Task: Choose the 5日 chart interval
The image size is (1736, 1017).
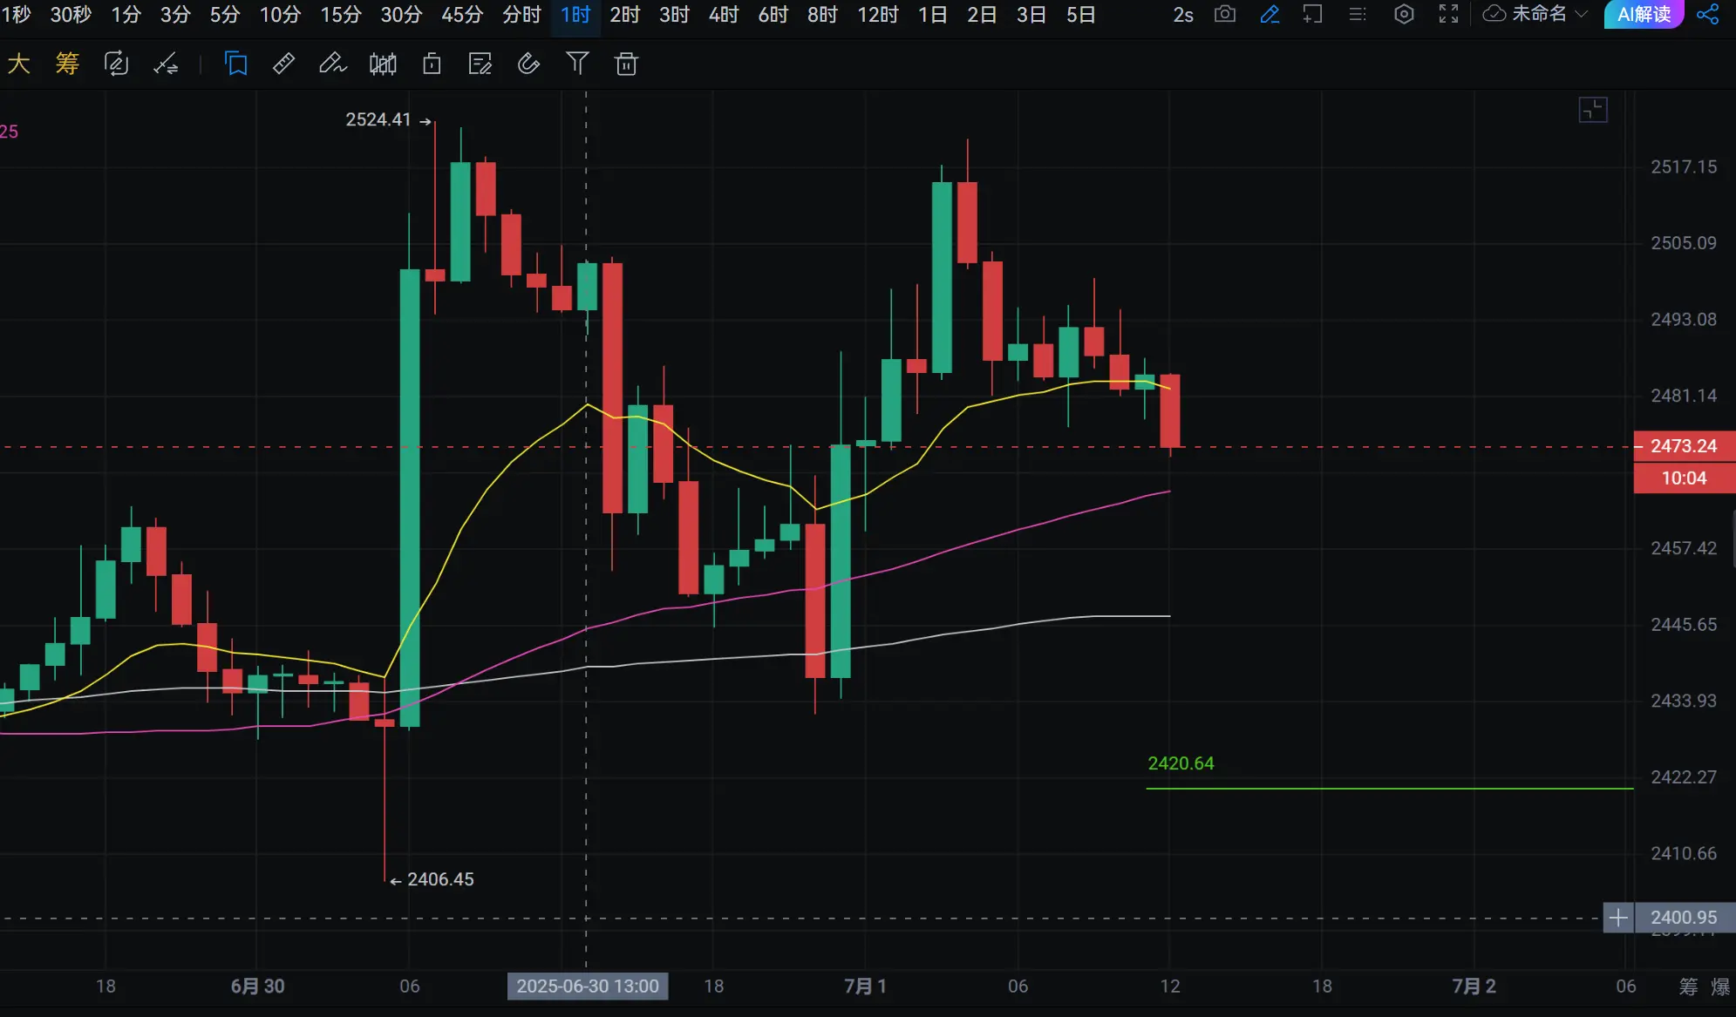Action: (x=1081, y=15)
